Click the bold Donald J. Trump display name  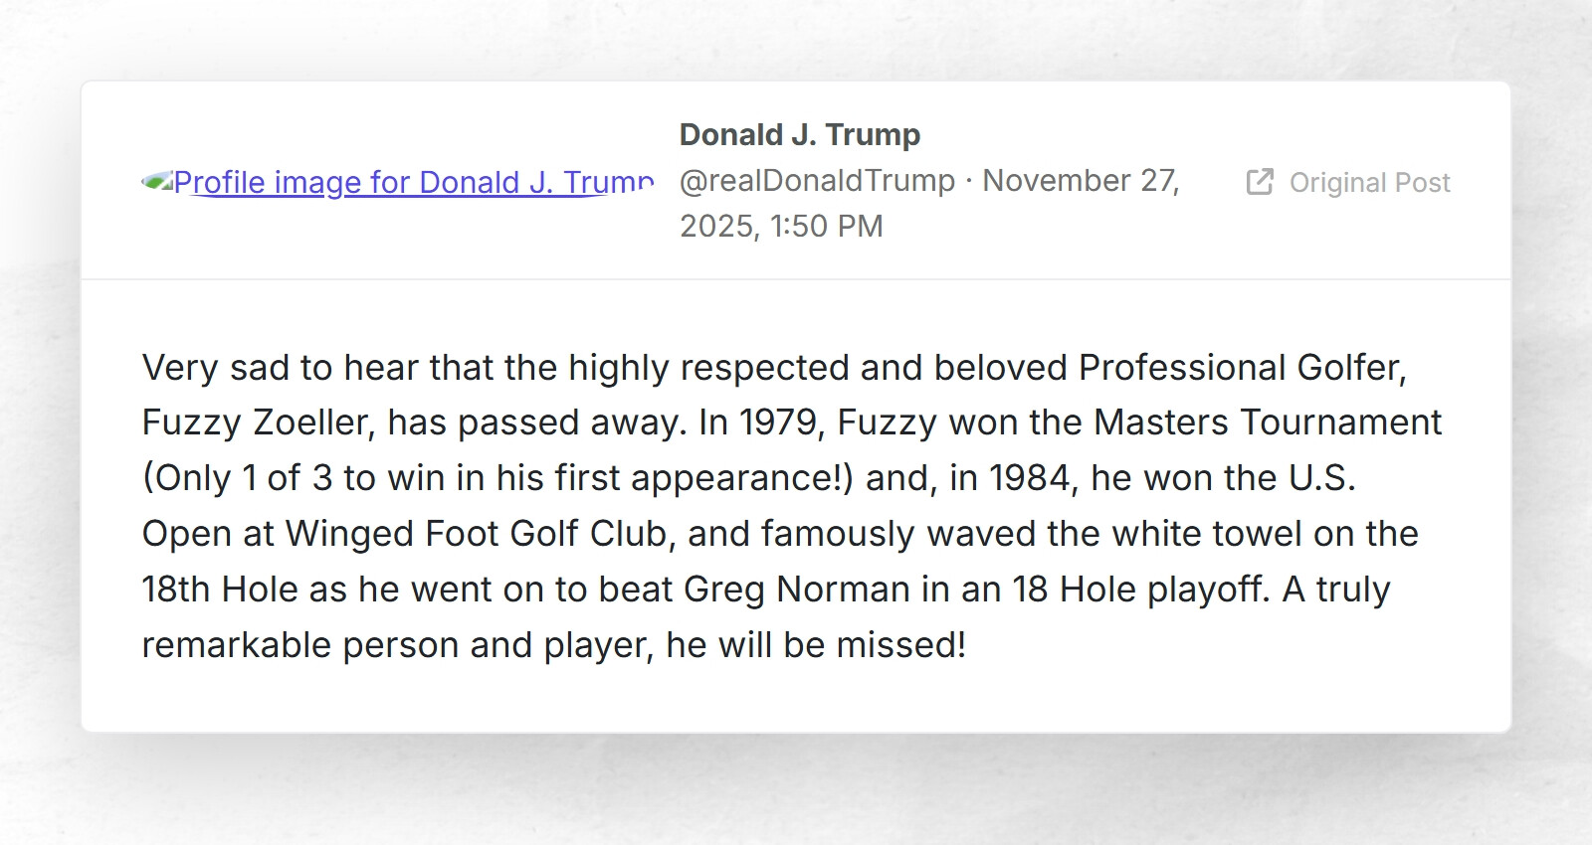[799, 135]
